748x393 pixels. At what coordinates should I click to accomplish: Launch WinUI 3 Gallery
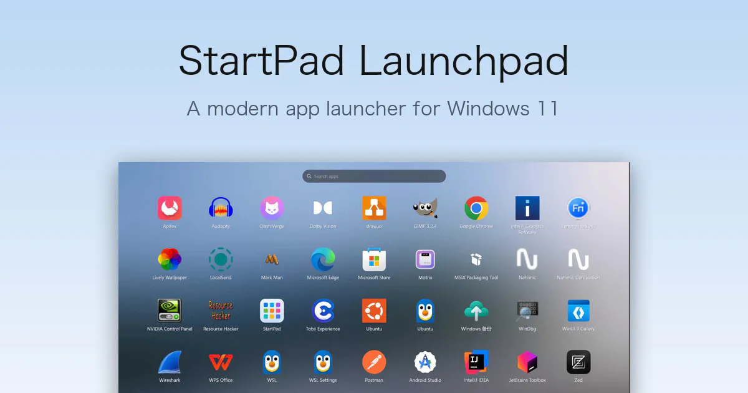click(578, 310)
